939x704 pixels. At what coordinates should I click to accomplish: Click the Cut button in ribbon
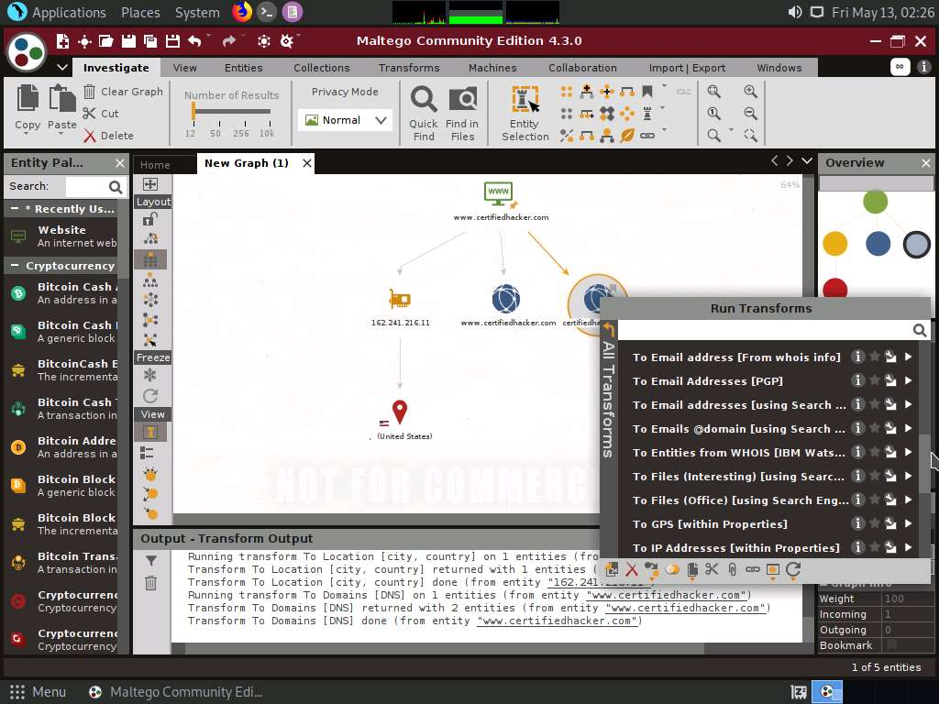101,113
